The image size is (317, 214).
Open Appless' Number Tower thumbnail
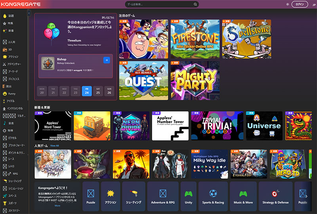[170, 126]
